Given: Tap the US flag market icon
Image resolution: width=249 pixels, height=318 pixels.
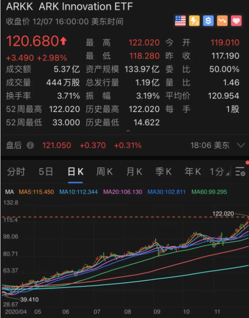Looking at the screenshot, I should 180,21.
